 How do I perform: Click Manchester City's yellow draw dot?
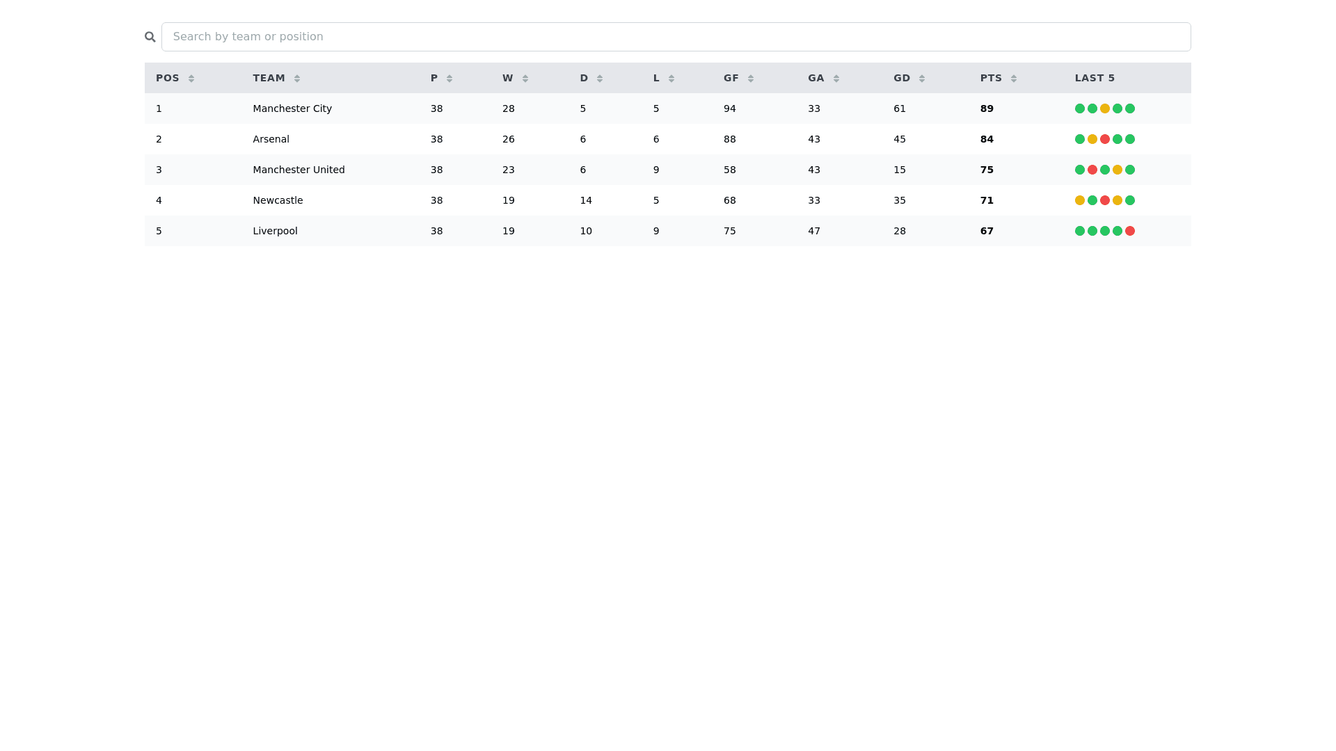[x=1105, y=108]
